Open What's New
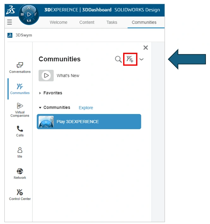Image resolution: width=210 pixels, height=224 pixels. [x=68, y=76]
